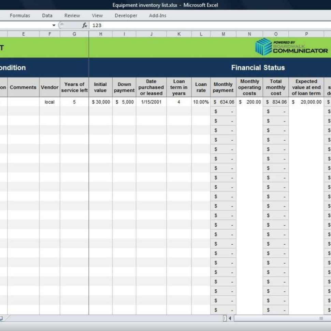Open the Data ribbon tab
The image size is (331, 331).
click(47, 15)
